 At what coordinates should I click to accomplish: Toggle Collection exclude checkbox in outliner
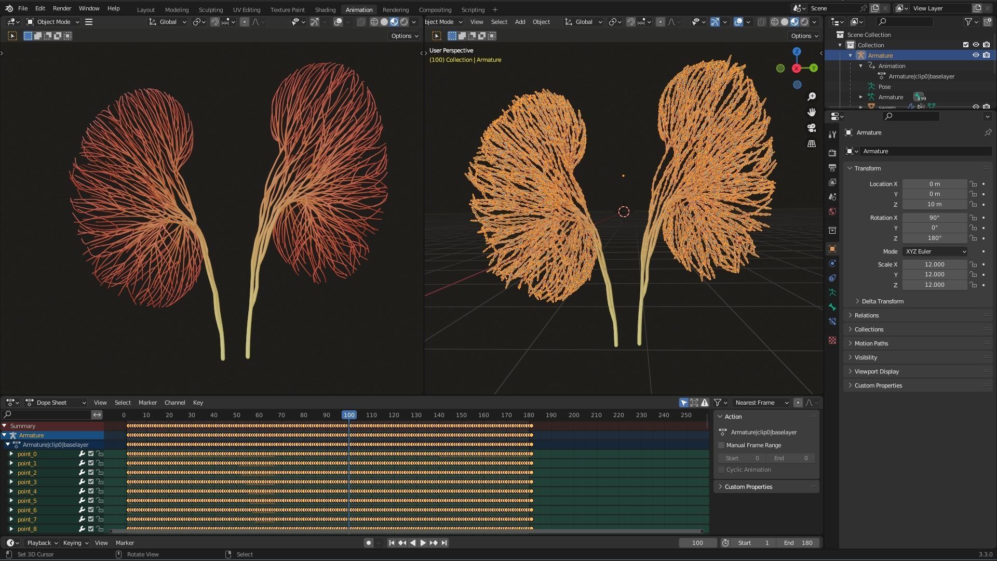tap(966, 45)
